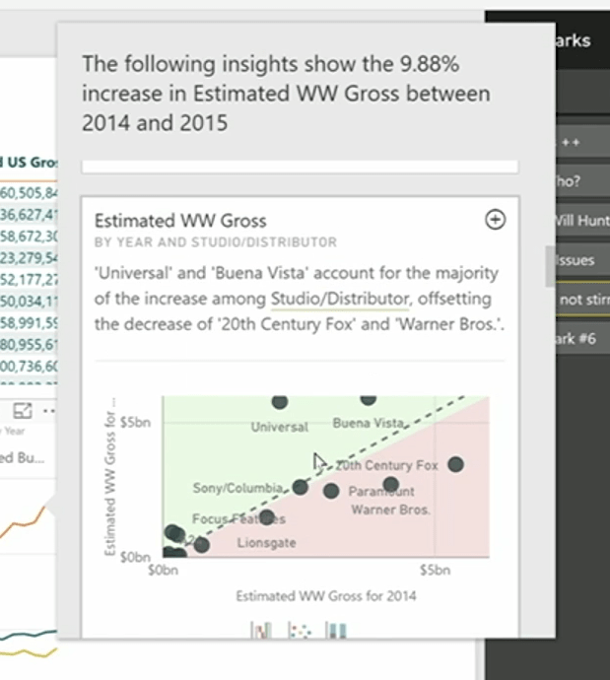
Task: Click the table cell starting '58,991,5'
Action: (29, 323)
